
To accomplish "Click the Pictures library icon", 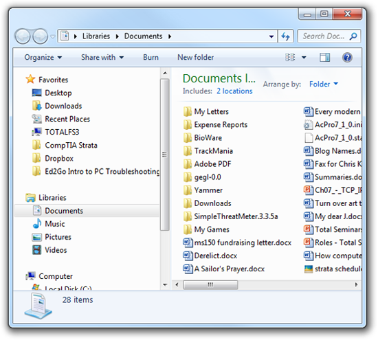I will [x=36, y=237].
